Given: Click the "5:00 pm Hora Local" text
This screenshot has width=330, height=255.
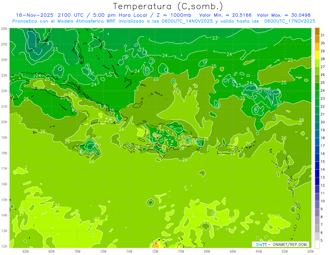Looking at the screenshot, I should point(120,15).
